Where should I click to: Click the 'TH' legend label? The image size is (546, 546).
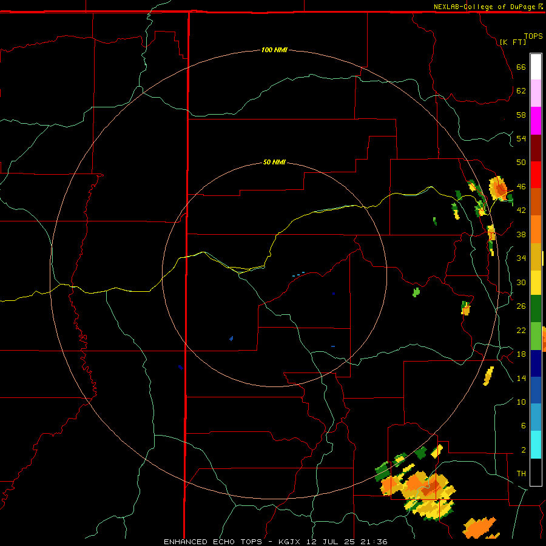pos(521,473)
